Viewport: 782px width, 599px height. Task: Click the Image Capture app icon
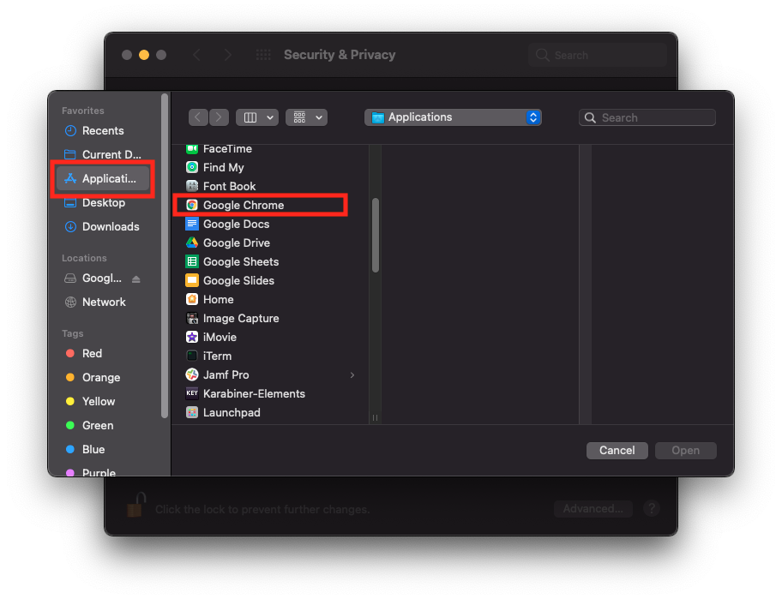pyautogui.click(x=192, y=318)
